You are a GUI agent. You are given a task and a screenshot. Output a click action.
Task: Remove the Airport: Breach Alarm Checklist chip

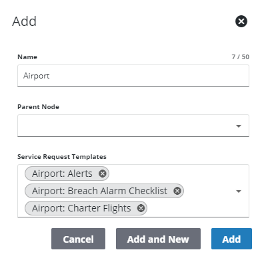177,191
